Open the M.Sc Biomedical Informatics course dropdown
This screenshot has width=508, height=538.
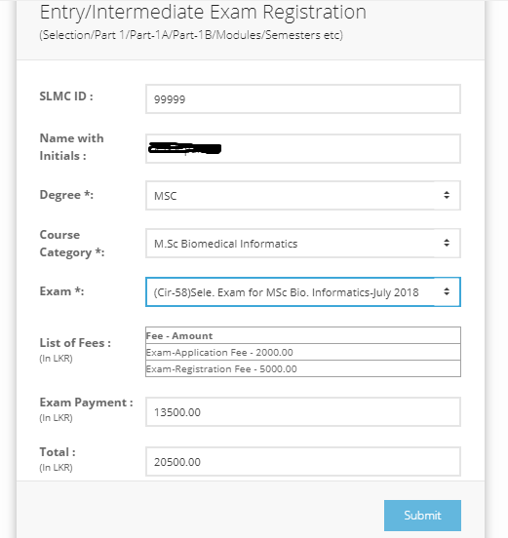click(x=302, y=243)
